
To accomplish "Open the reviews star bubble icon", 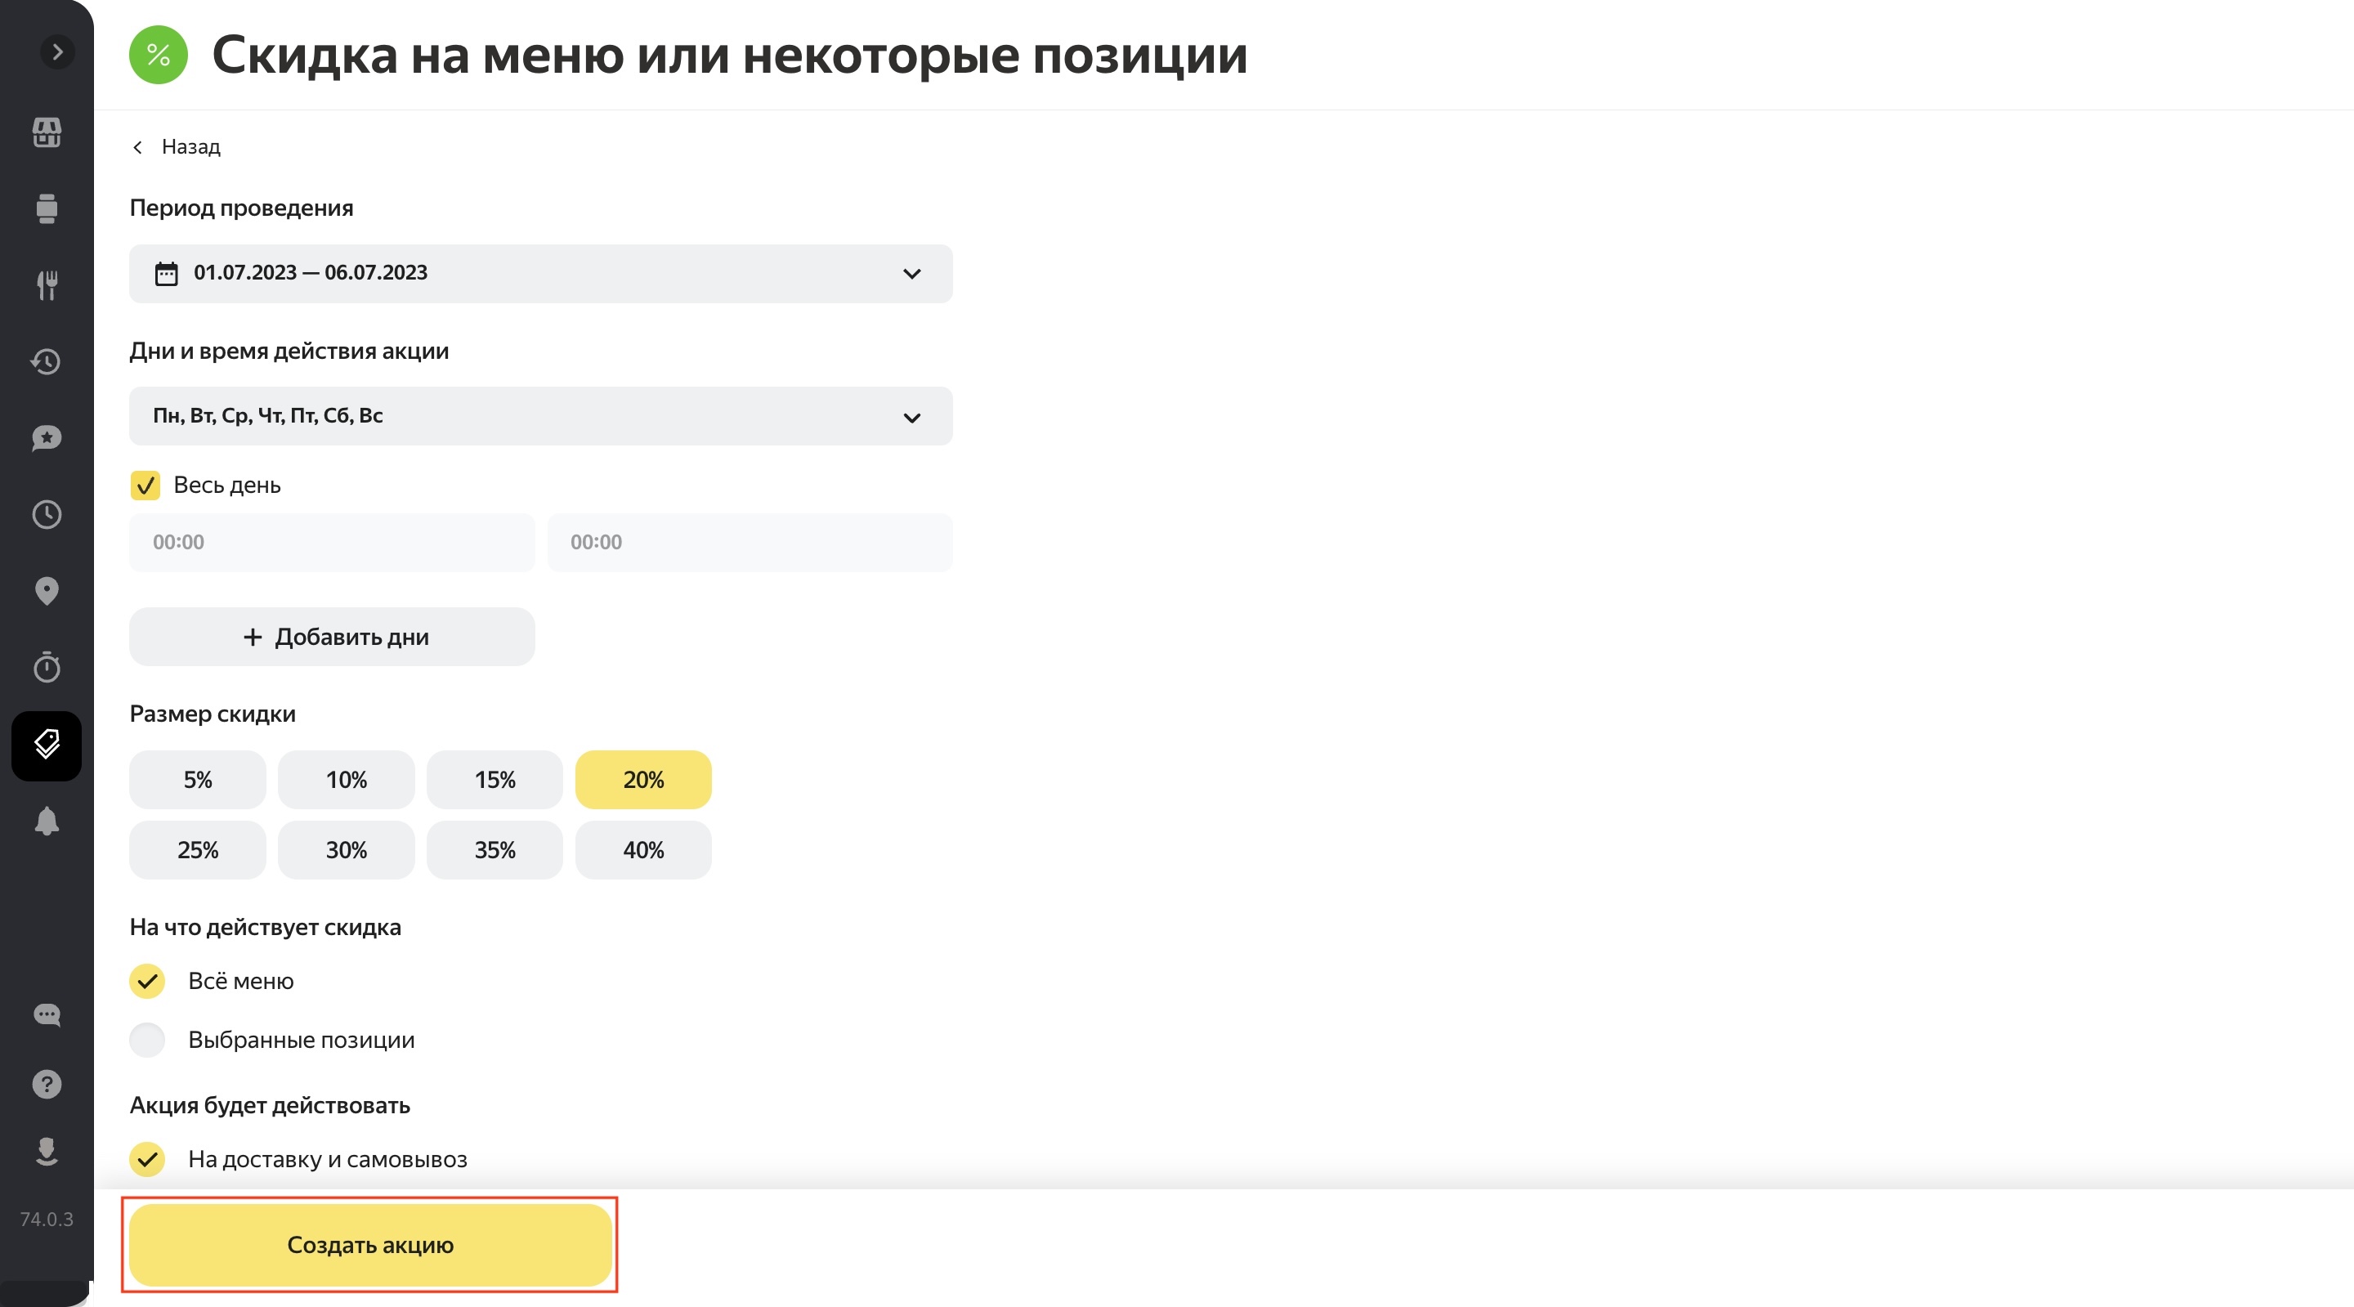I will 47,438.
